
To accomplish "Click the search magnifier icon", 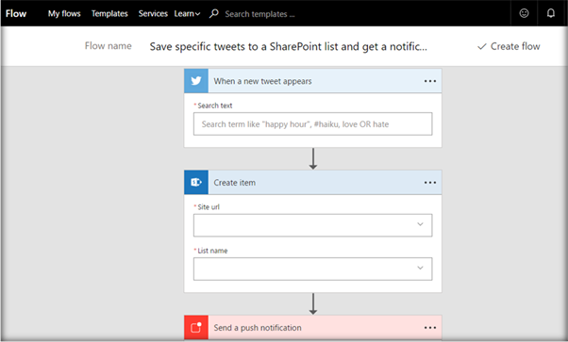I will click(x=214, y=13).
